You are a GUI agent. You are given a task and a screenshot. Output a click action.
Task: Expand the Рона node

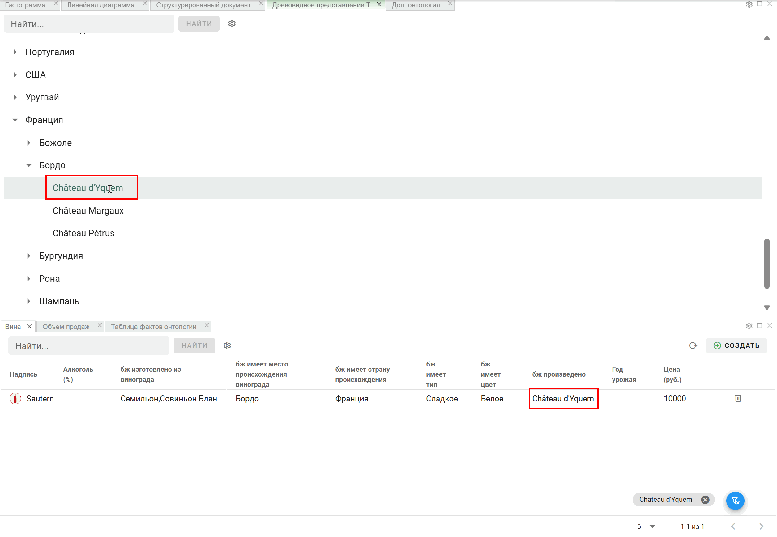pyautogui.click(x=29, y=279)
